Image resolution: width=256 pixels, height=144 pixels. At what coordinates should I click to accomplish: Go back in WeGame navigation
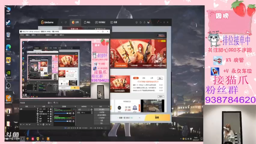pyautogui.click(x=62, y=22)
